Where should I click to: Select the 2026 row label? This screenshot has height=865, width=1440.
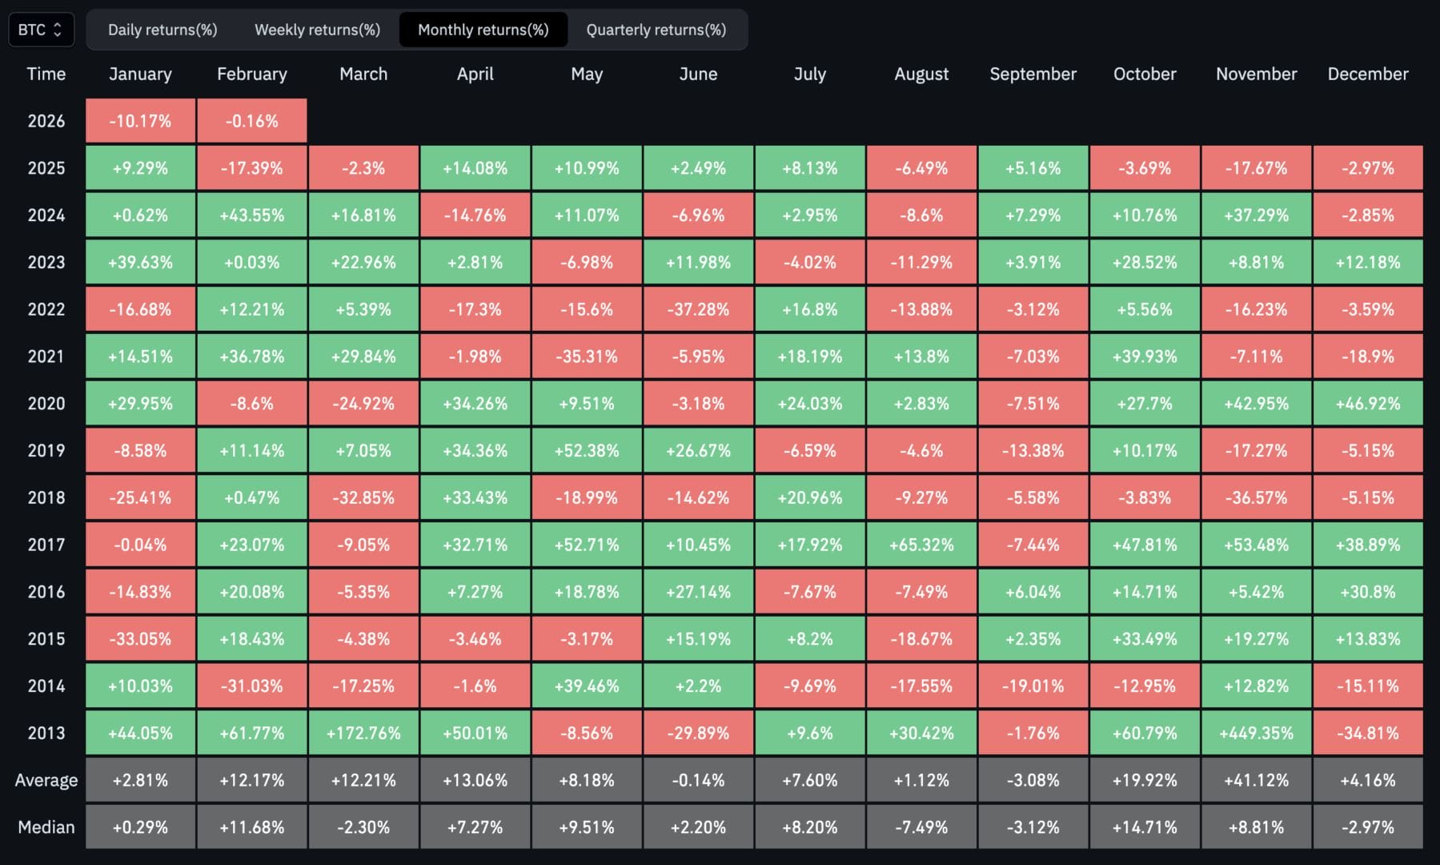coord(46,121)
